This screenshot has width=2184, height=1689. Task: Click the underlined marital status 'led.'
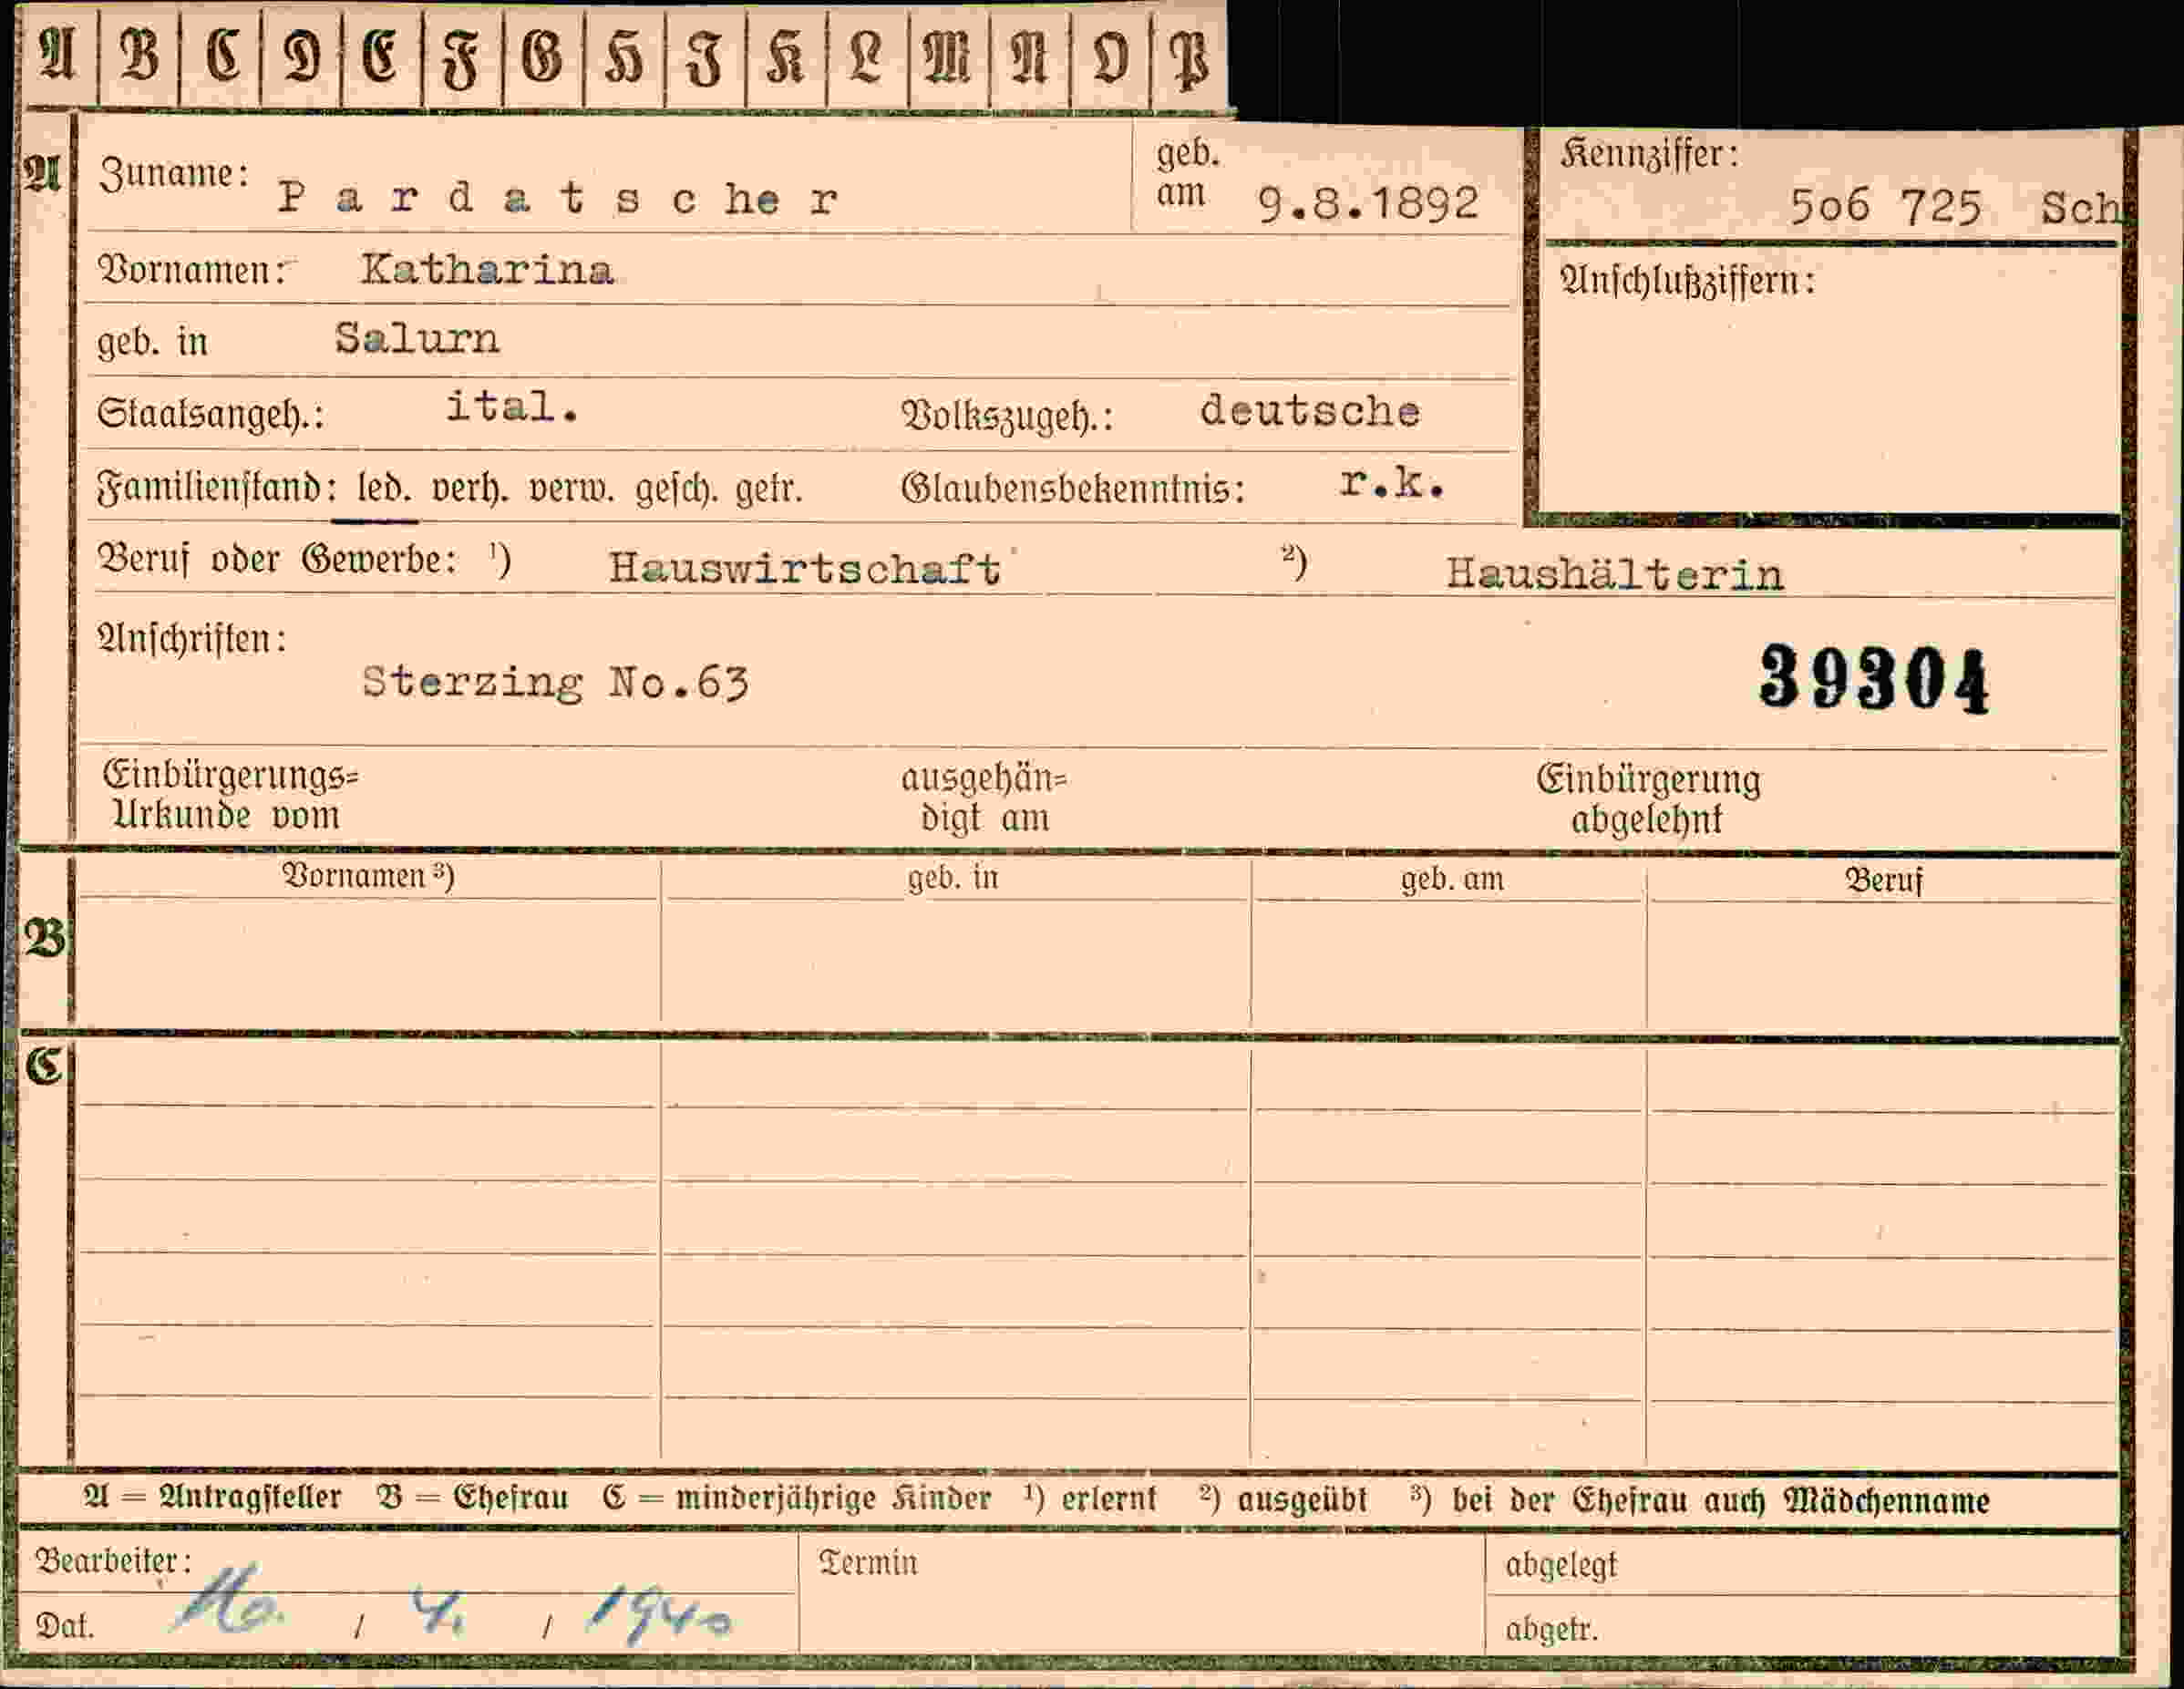[x=384, y=488]
